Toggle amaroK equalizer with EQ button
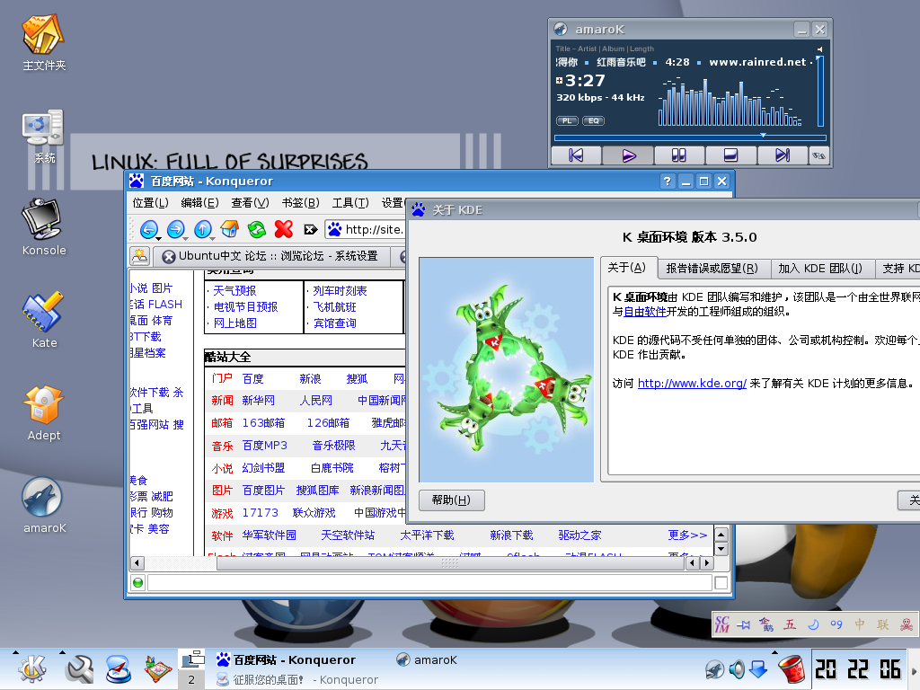 click(593, 121)
